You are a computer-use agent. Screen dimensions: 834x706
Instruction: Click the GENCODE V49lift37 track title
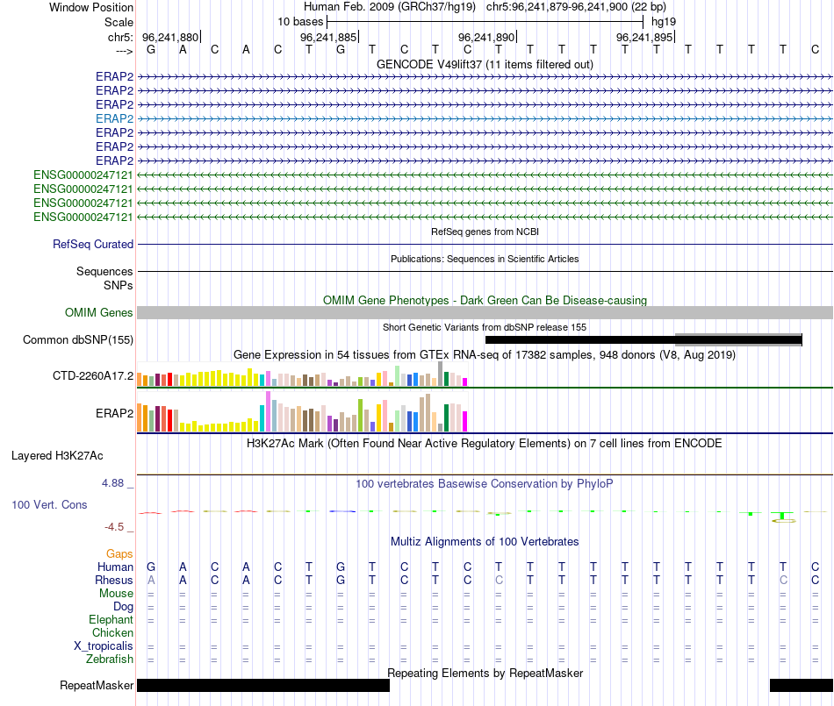point(485,65)
